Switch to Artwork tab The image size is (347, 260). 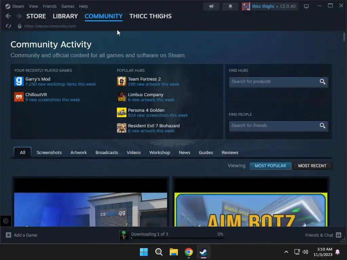[x=79, y=153]
